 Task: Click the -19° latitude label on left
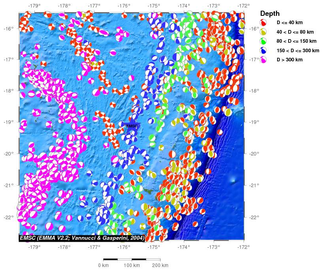tap(8, 122)
